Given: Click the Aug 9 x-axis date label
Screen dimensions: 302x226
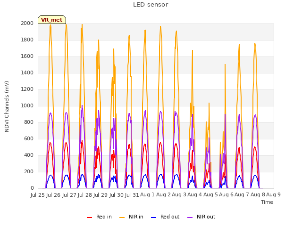Looking at the screenshot, I should click(x=273, y=194).
